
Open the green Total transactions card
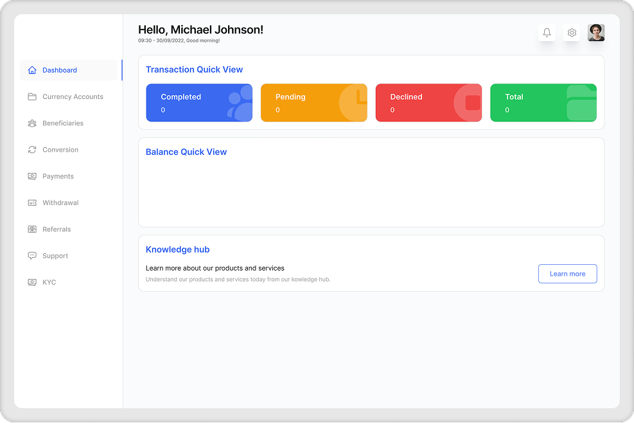point(543,103)
